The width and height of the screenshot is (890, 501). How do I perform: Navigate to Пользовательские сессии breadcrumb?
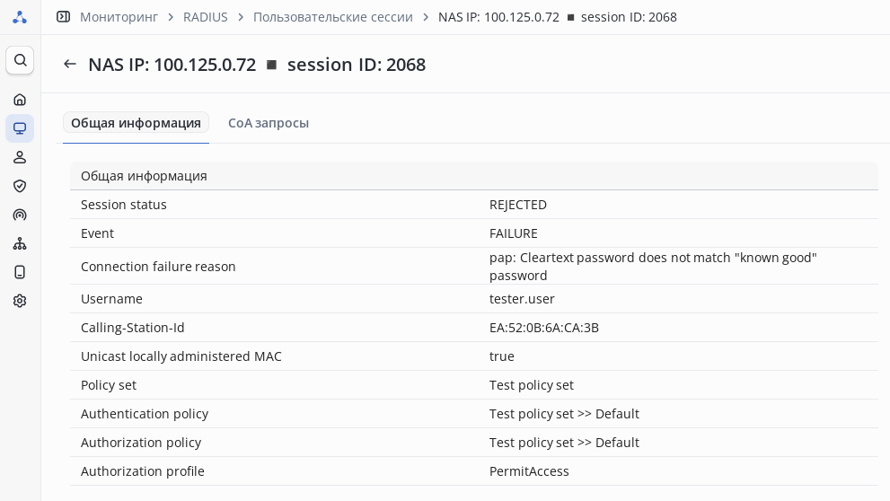pos(333,17)
